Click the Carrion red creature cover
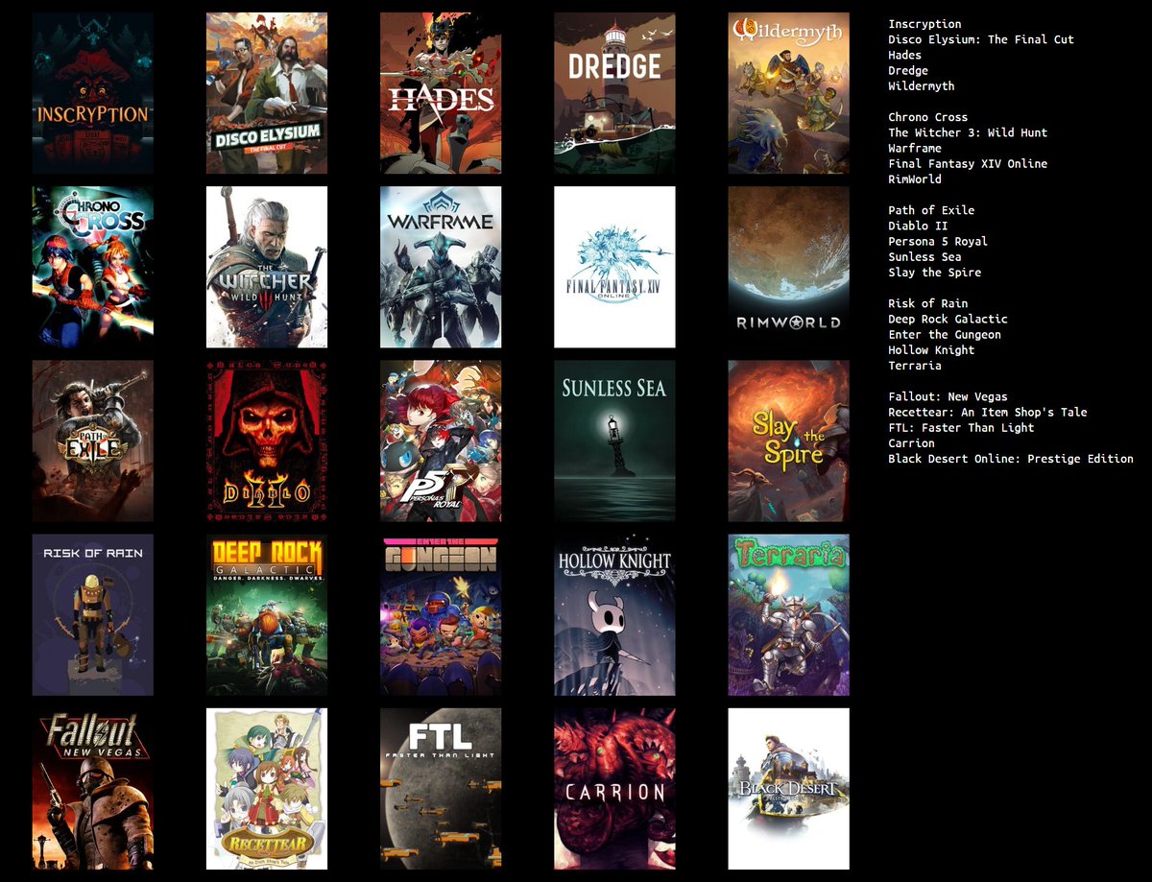This screenshot has height=882, width=1152. 614,789
